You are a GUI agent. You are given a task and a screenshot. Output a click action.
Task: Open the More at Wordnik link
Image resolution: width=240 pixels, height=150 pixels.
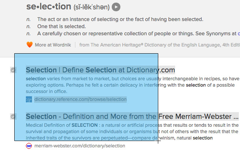click(x=53, y=45)
